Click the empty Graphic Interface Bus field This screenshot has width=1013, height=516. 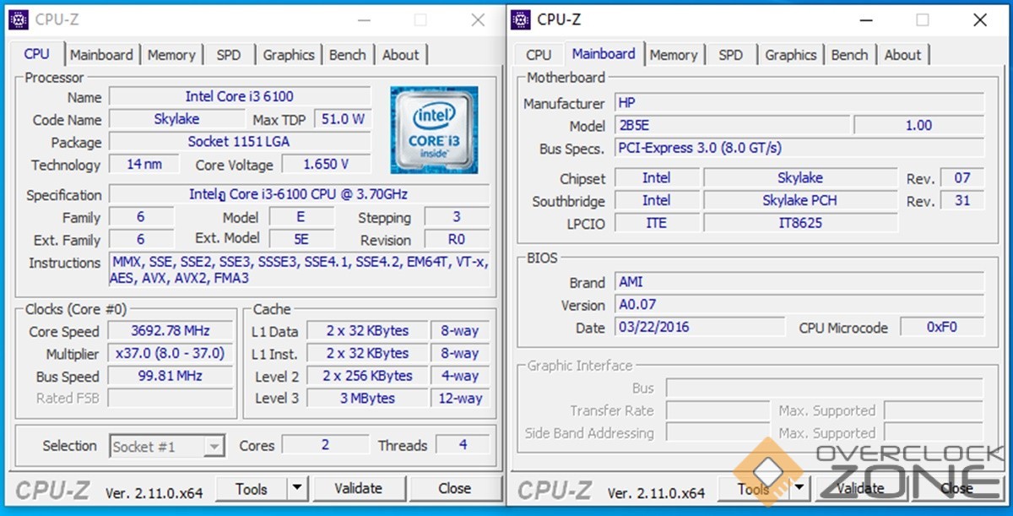click(x=825, y=388)
